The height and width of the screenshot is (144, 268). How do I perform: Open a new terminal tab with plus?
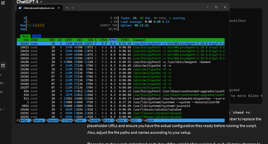coord(67,8)
